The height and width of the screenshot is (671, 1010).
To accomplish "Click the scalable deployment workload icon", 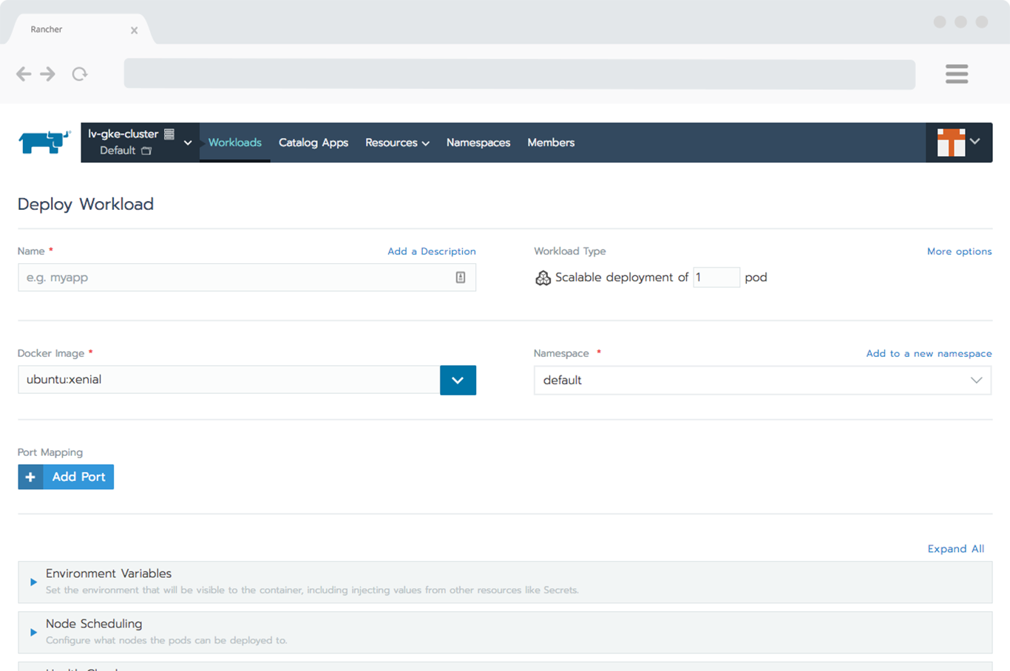I will click(x=543, y=278).
